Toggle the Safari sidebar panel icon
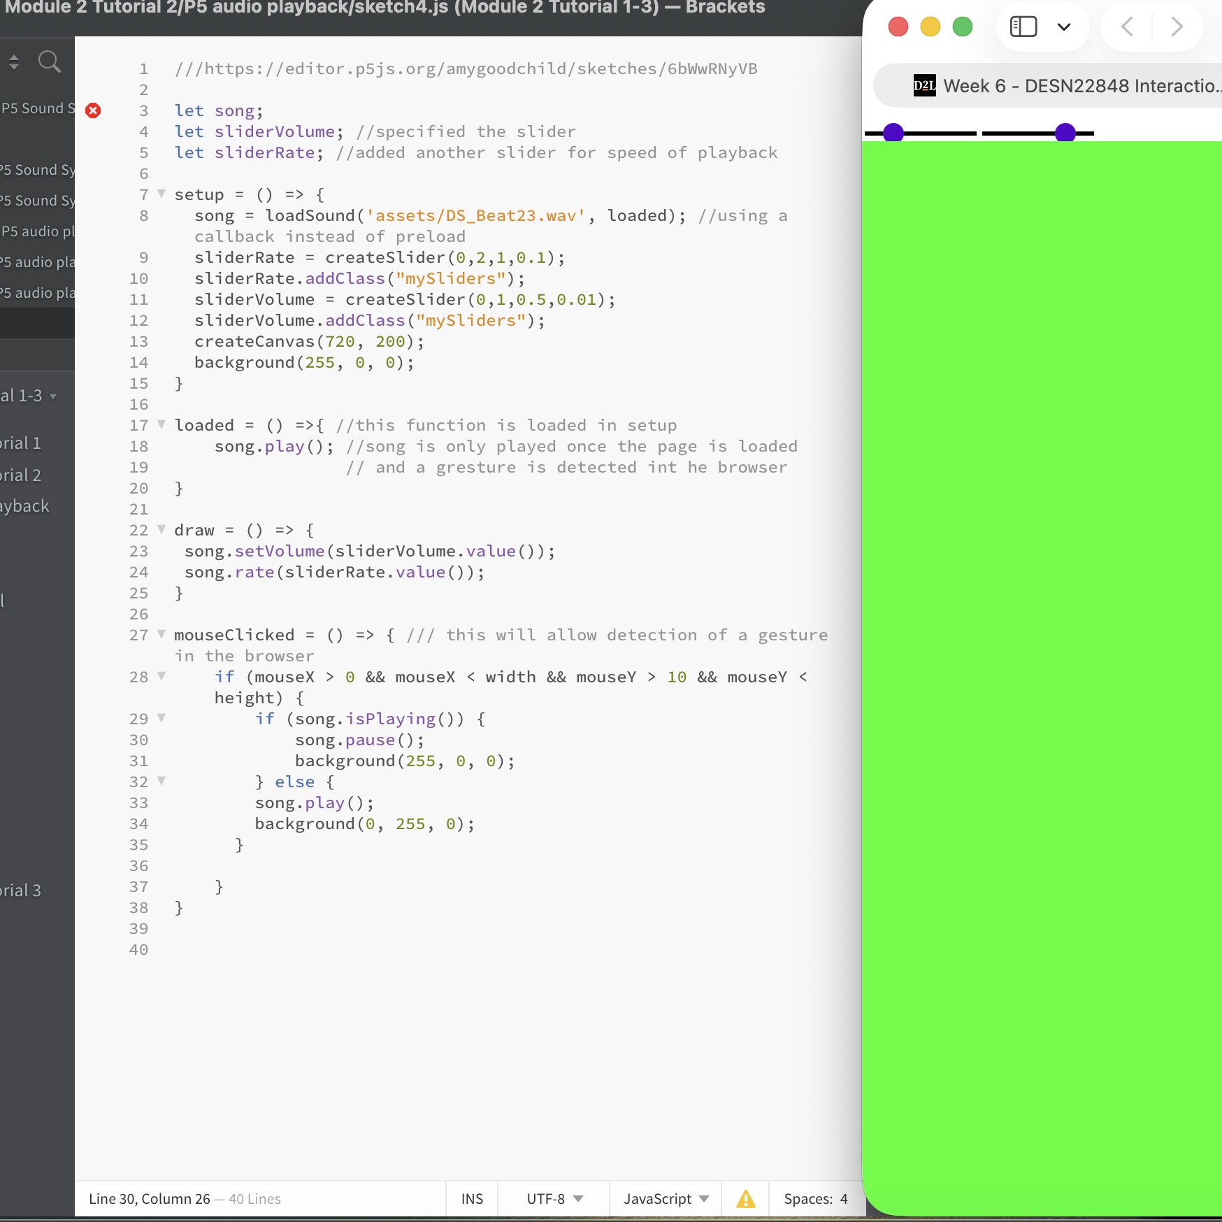Viewport: 1222px width, 1222px height. pyautogui.click(x=1023, y=27)
